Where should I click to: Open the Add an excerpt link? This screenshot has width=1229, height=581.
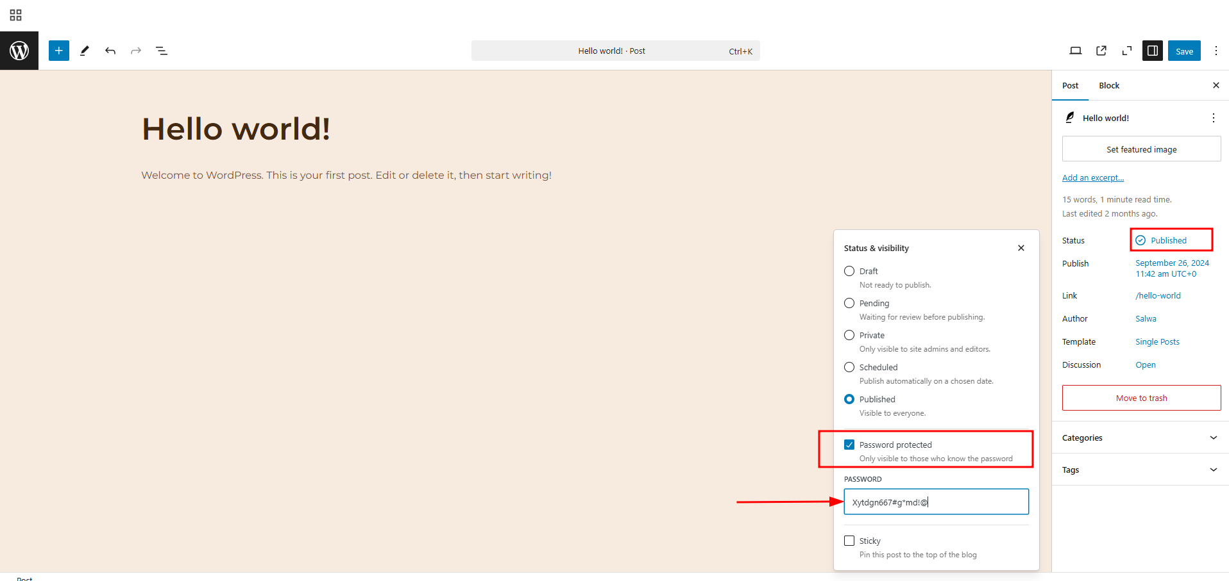1092,177
